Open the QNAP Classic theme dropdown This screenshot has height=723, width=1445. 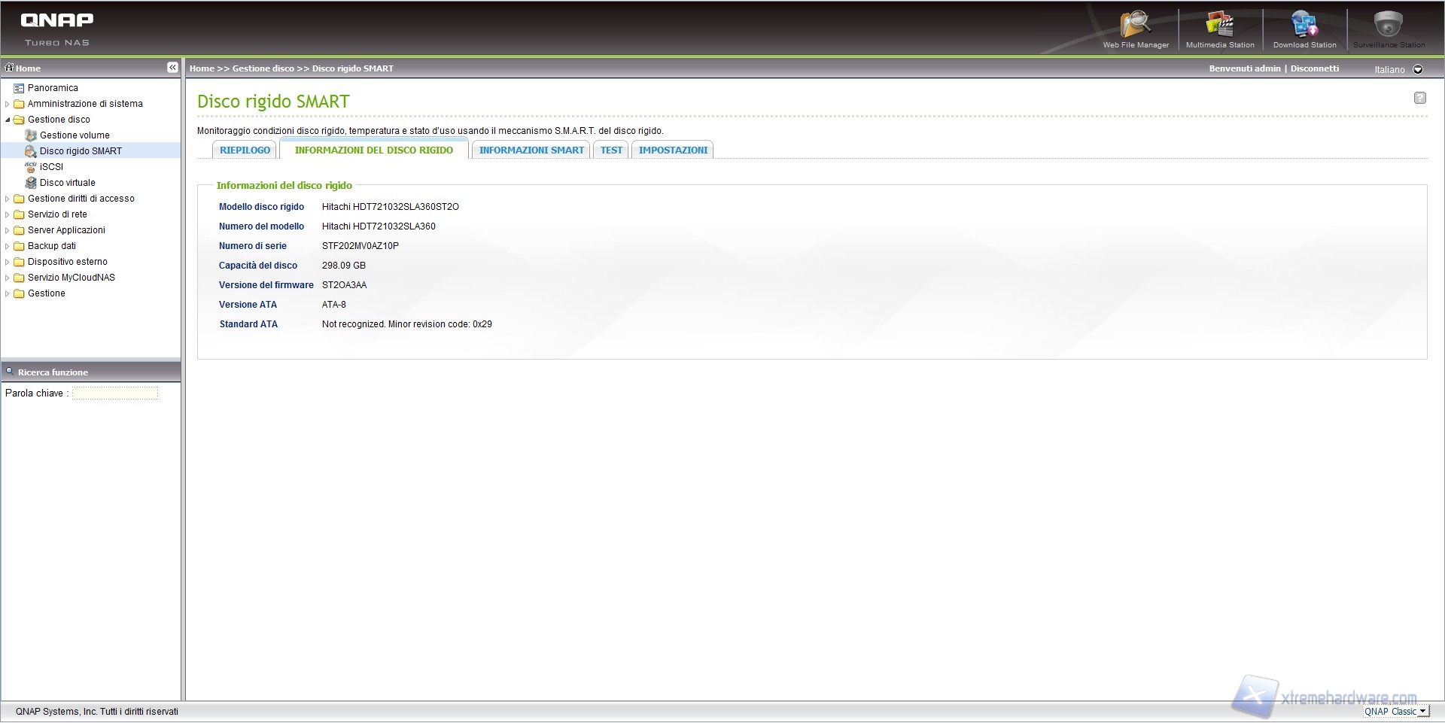pyautogui.click(x=1422, y=712)
